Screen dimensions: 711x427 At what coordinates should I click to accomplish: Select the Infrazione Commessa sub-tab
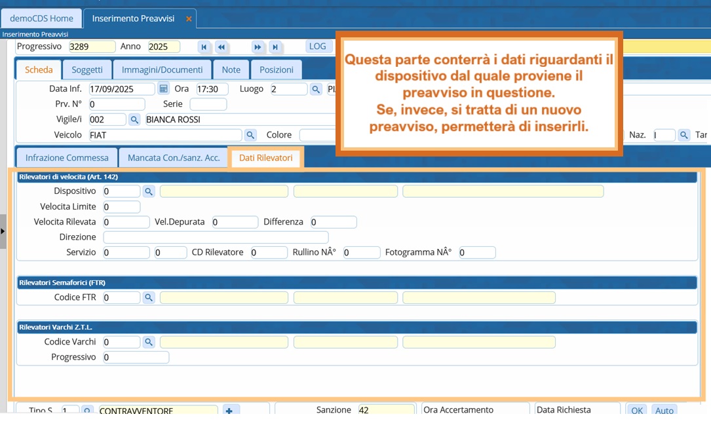tap(67, 158)
